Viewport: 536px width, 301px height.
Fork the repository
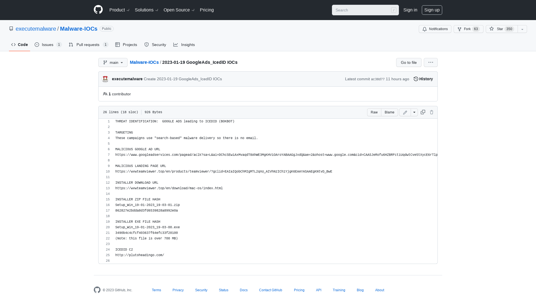tap(468, 29)
